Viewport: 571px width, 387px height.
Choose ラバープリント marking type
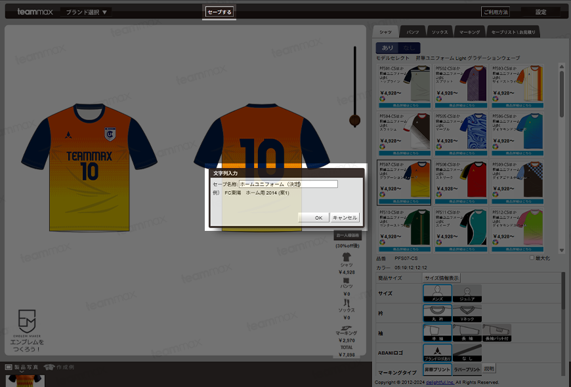click(x=467, y=369)
